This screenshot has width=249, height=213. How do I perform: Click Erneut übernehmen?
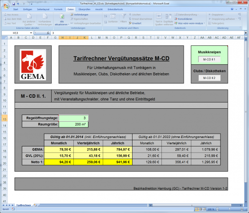[x=141, y=19]
